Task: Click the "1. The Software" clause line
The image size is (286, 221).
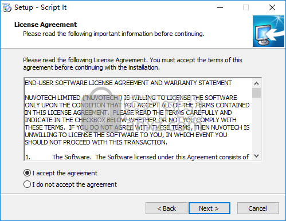Action: (137, 157)
